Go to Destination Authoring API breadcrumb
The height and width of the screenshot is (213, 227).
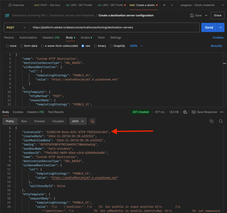(x=29, y=15)
